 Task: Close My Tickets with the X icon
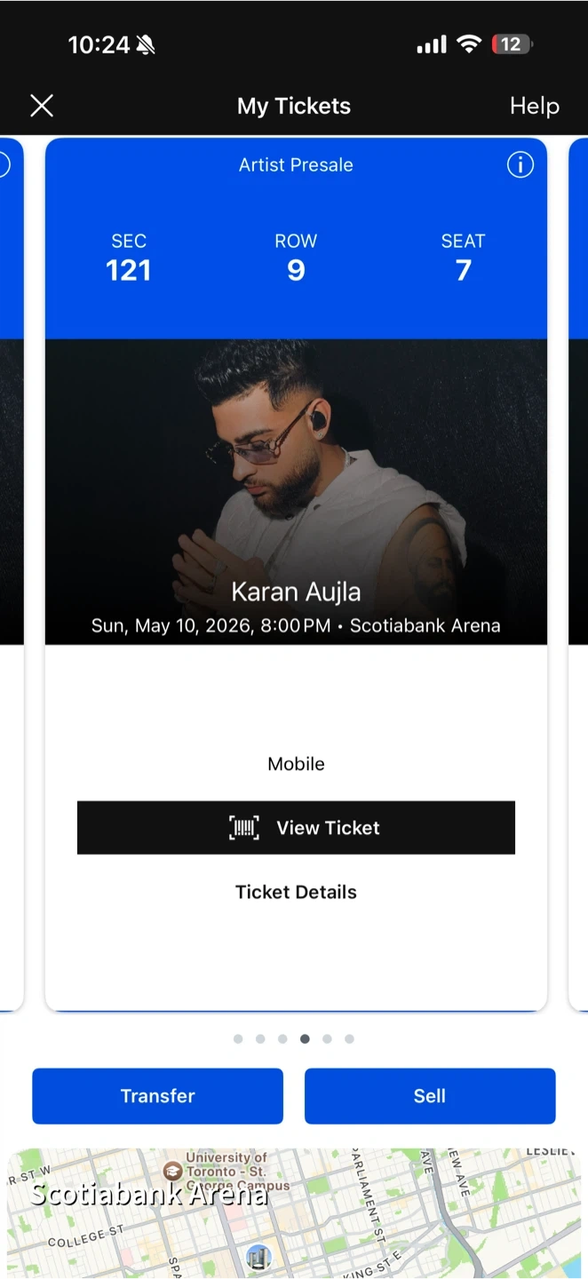click(x=42, y=107)
